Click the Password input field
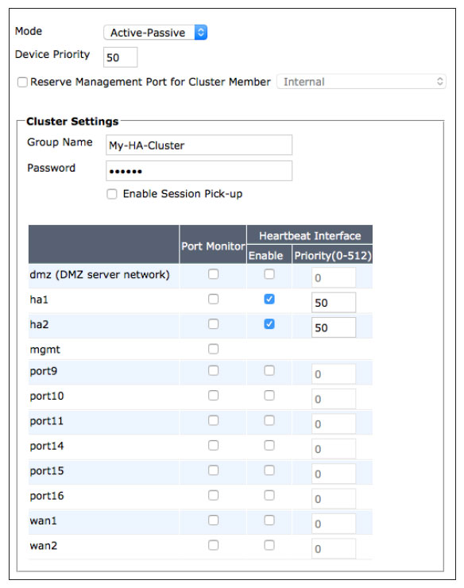The width and height of the screenshot is (464, 588). [x=199, y=171]
